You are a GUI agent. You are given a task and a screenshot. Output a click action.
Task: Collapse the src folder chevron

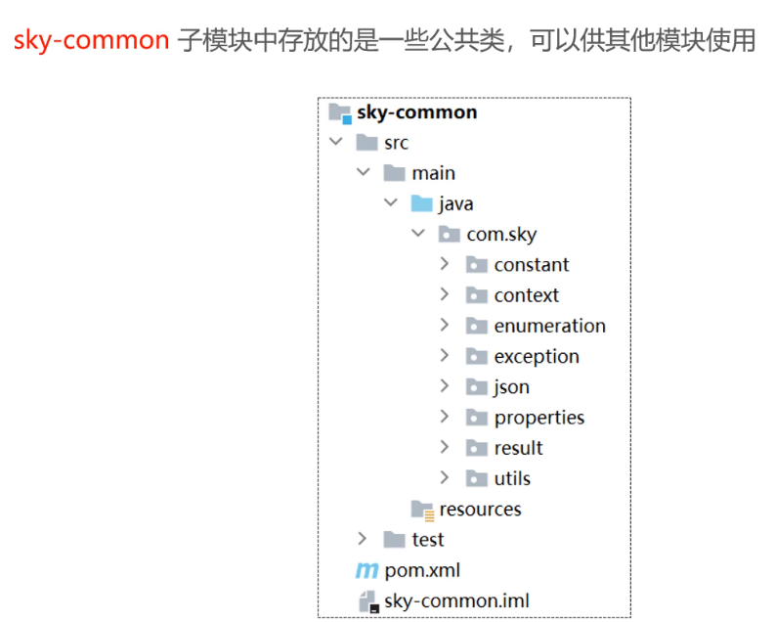tap(337, 143)
